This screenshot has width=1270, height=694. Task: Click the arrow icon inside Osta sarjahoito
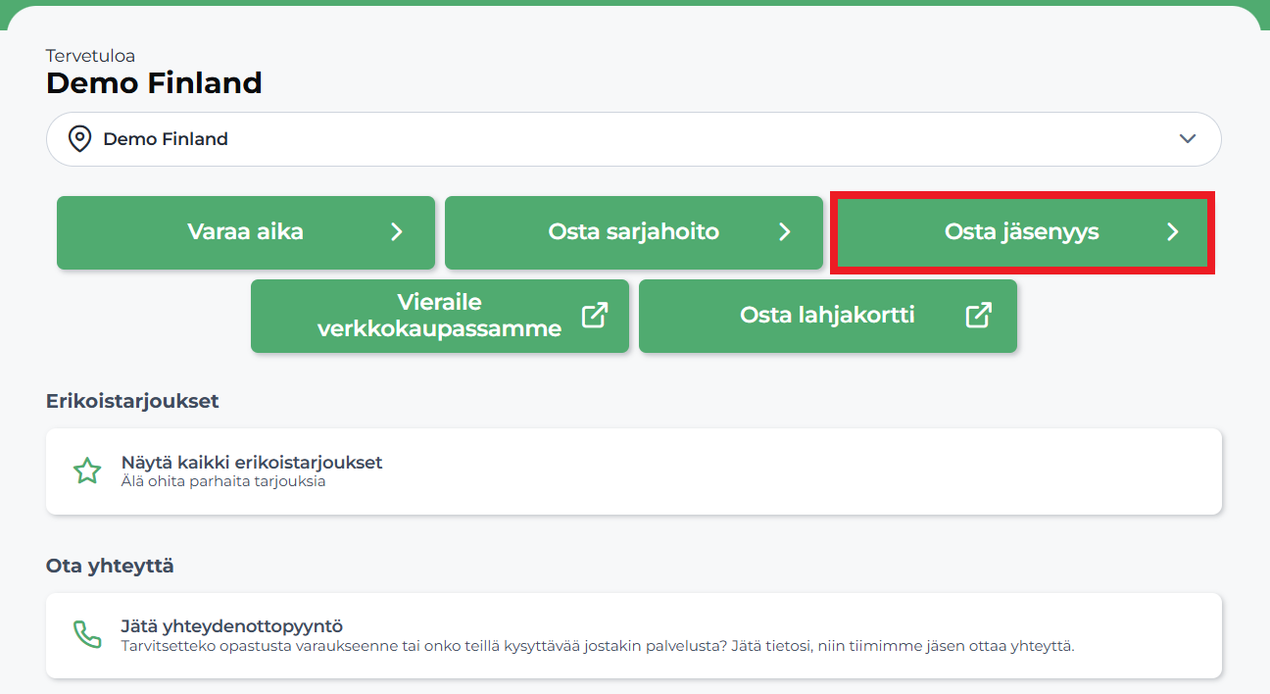[x=784, y=232]
